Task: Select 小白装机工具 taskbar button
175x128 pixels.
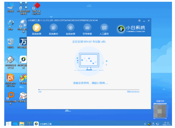Action: click(43, 124)
